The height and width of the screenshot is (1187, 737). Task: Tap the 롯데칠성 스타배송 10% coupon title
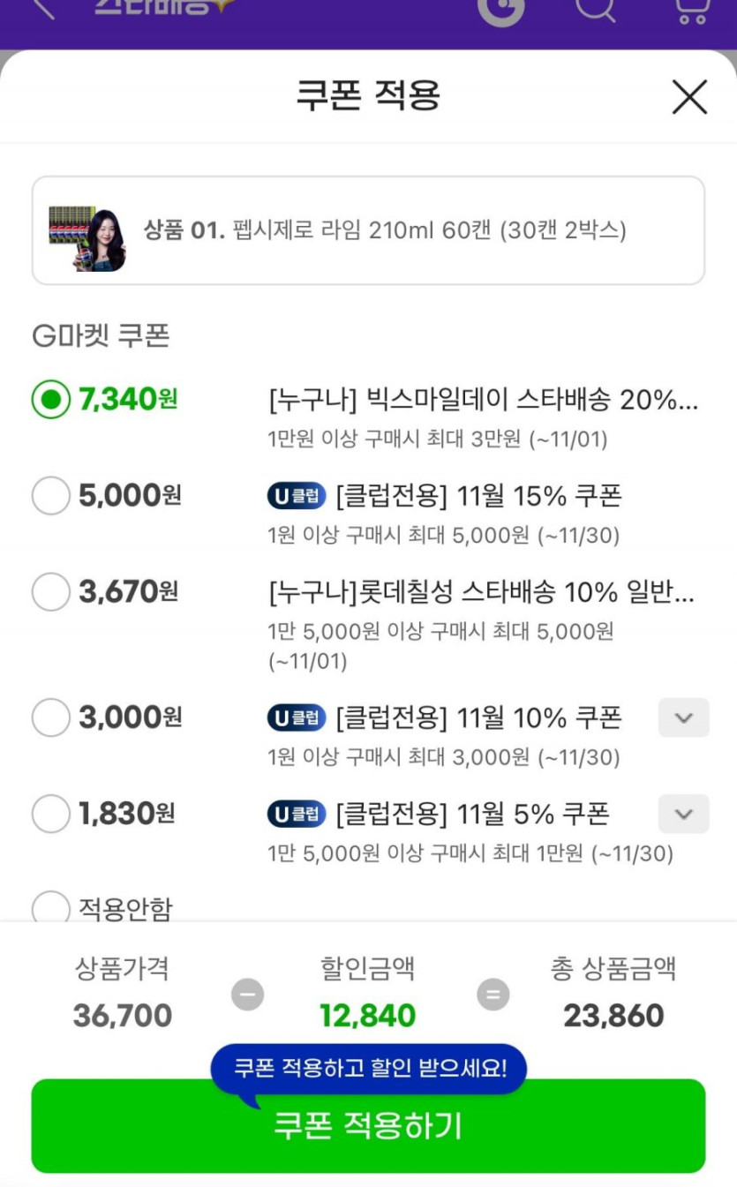[x=481, y=592]
